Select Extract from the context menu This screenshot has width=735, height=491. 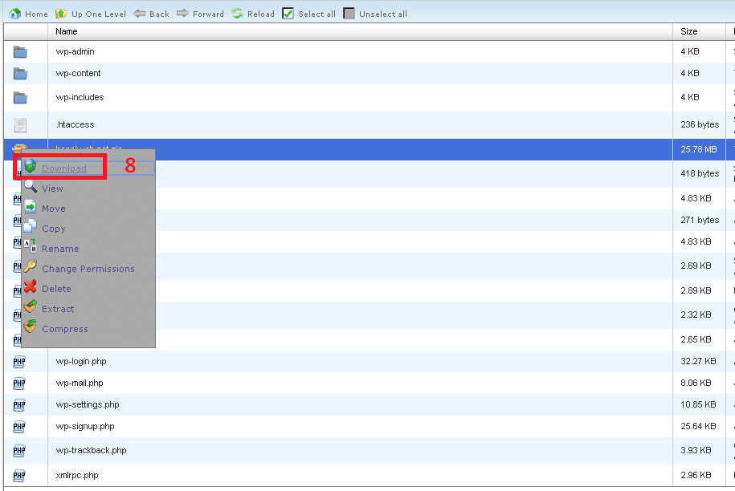pos(57,309)
